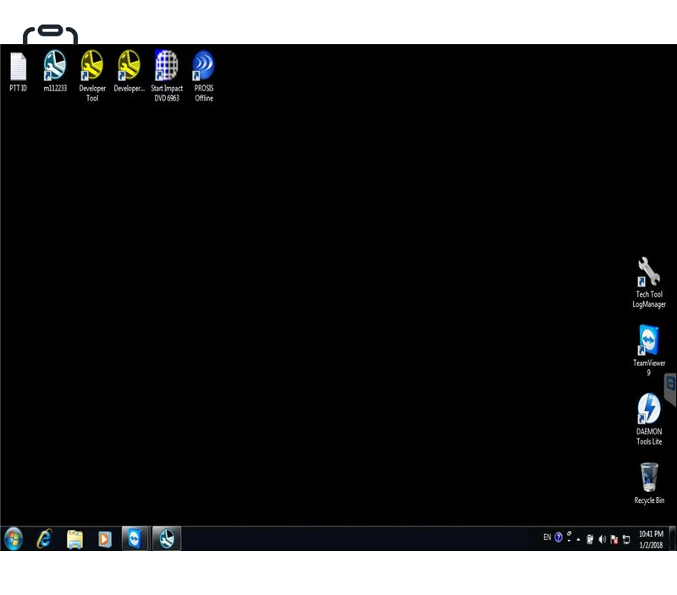Switch to the Tech Tool taskbar button
The height and width of the screenshot is (595, 677).
tap(167, 538)
